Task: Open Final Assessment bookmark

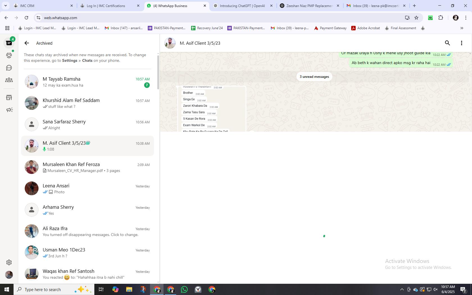Action: (x=400, y=28)
